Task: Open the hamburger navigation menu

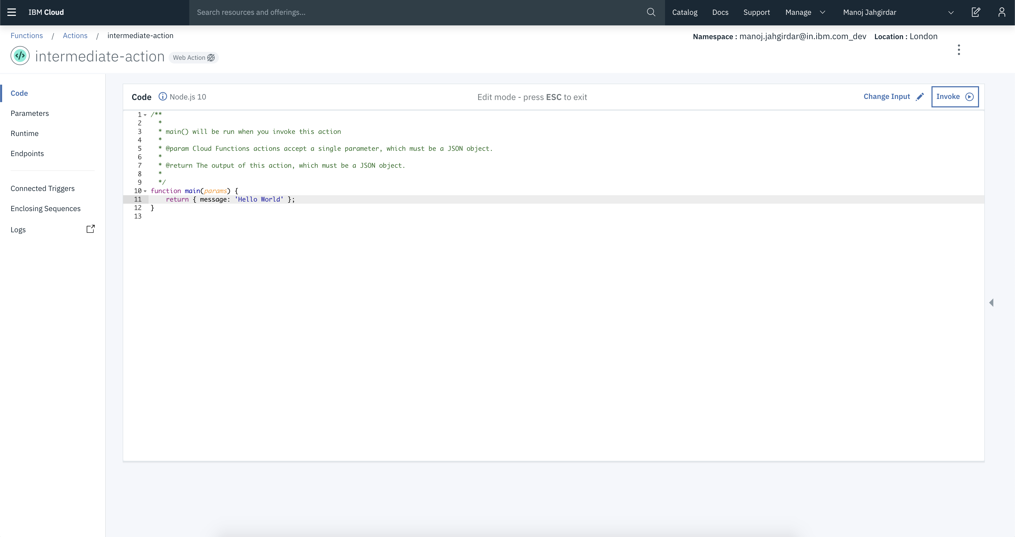Action: [x=12, y=12]
